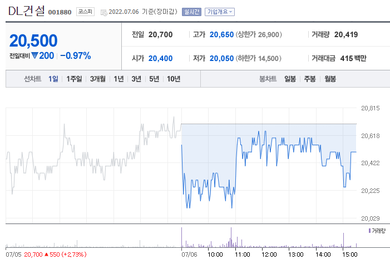Open the 기업개요 dropdown
Image resolution: width=390 pixels, height=265 pixels.
tap(219, 12)
